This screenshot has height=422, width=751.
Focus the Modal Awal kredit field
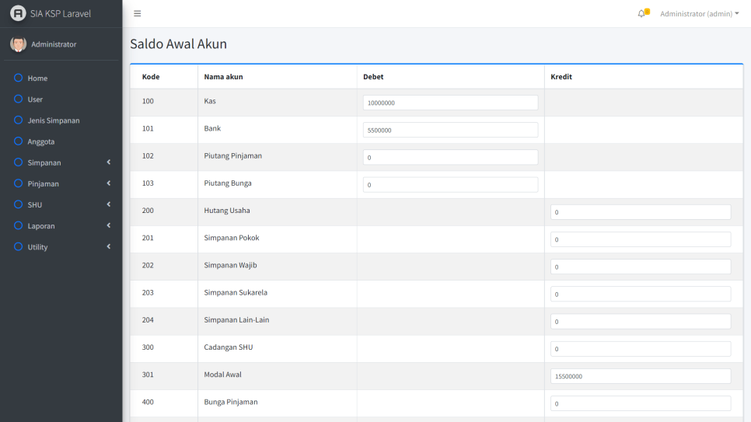(x=641, y=376)
